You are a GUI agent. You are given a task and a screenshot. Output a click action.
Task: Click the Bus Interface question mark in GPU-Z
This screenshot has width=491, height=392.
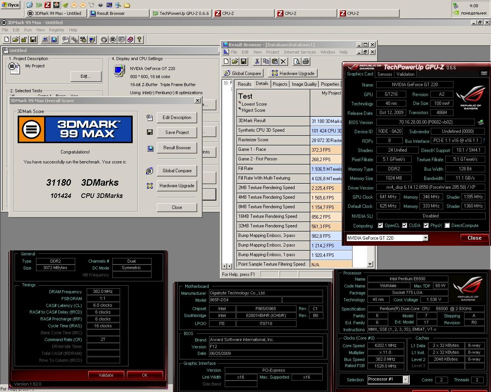(x=484, y=141)
